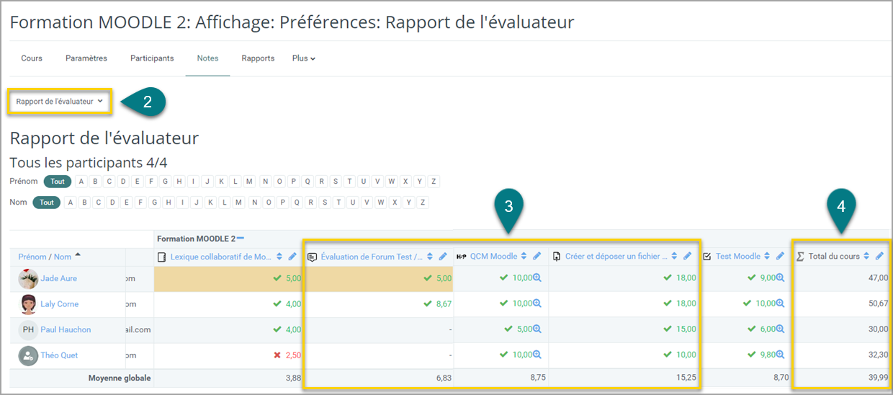The height and width of the screenshot is (395, 893).
Task: Select Tout filter for Prénom
Action: 58,182
